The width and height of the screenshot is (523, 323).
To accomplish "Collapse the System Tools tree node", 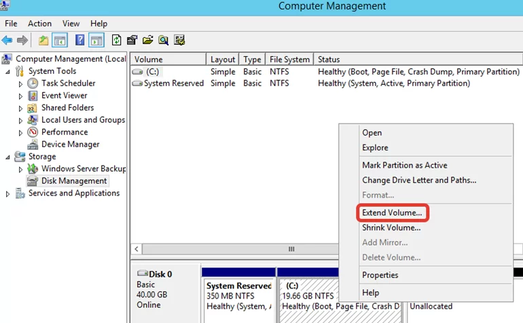I will click(x=7, y=72).
